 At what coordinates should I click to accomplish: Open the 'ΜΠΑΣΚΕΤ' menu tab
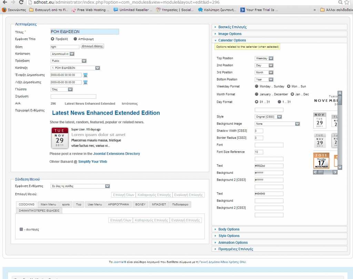[159, 204]
